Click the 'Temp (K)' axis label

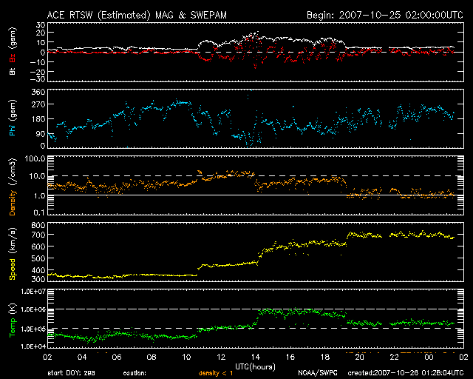pyautogui.click(x=13, y=319)
